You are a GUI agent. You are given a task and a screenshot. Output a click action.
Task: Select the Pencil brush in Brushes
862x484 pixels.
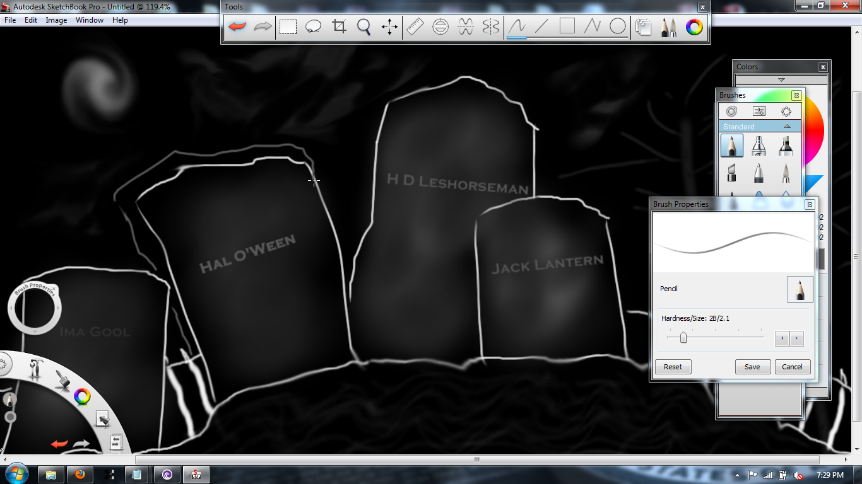(731, 146)
